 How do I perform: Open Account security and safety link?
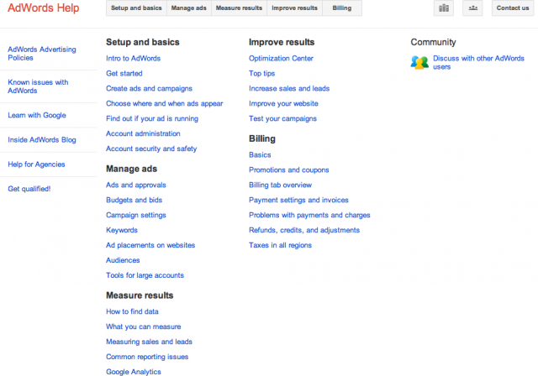151,149
